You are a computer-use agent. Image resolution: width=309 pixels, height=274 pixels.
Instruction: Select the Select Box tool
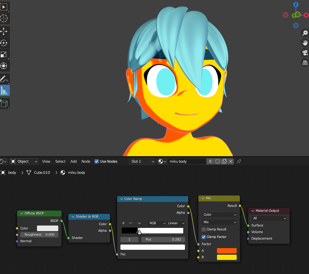(4, 7)
